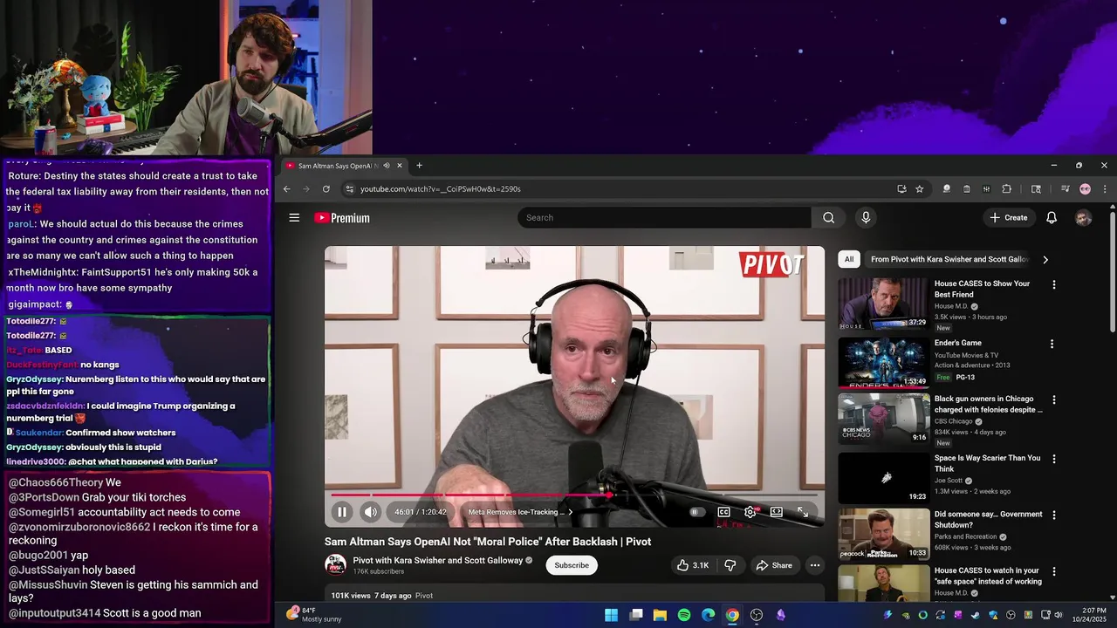Seek the red video progress bar
The image size is (1117, 628).
(574, 495)
